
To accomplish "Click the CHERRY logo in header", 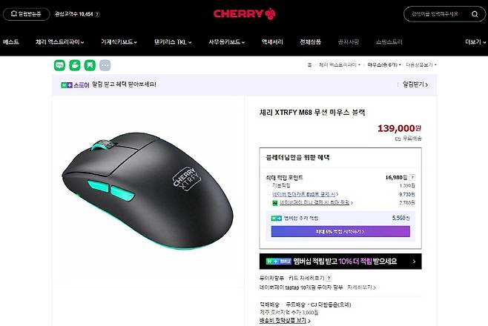I will click(x=244, y=13).
